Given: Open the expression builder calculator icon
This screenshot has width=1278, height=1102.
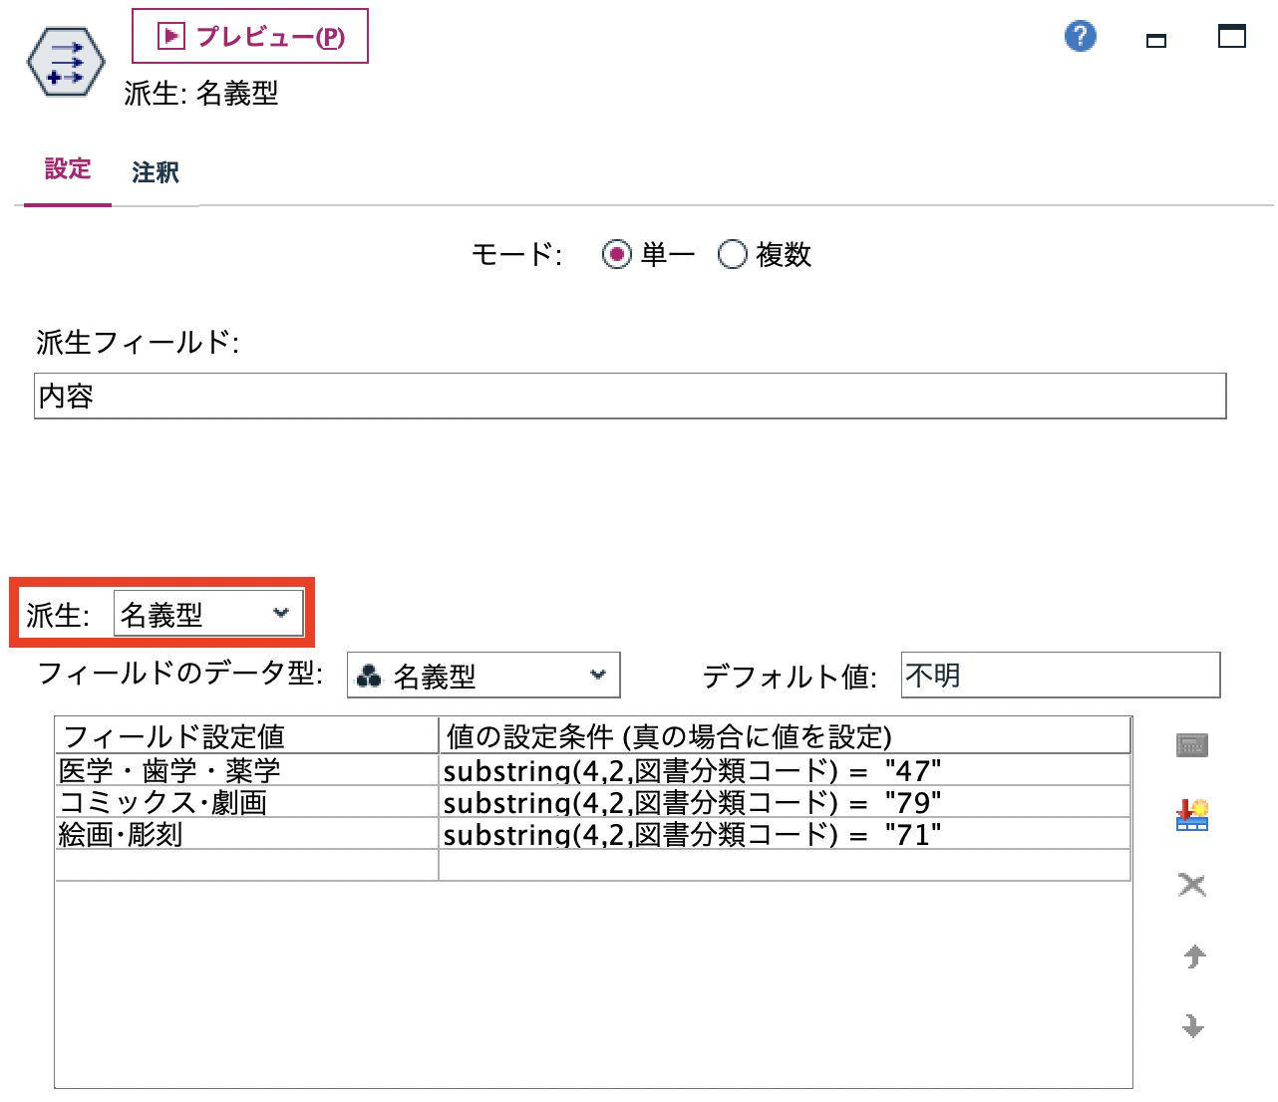Looking at the screenshot, I should click(1191, 742).
